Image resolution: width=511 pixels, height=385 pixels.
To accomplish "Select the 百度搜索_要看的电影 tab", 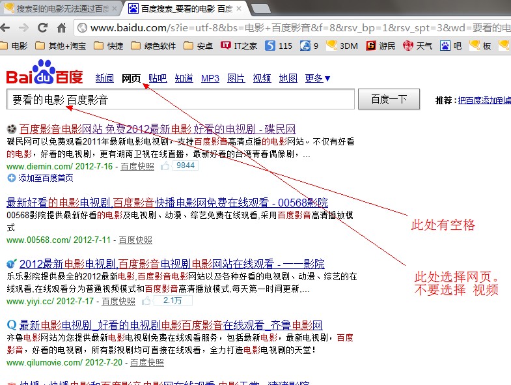I will (x=186, y=9).
